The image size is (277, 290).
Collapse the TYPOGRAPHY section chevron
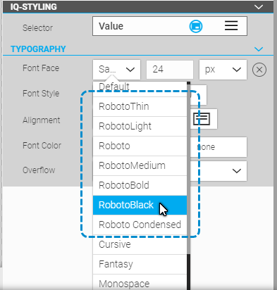pos(259,49)
